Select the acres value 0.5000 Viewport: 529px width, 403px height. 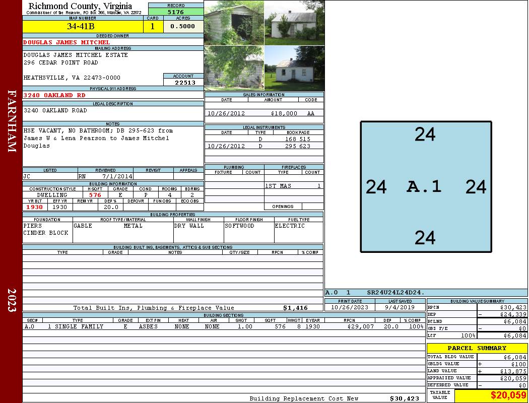pyautogui.click(x=182, y=26)
